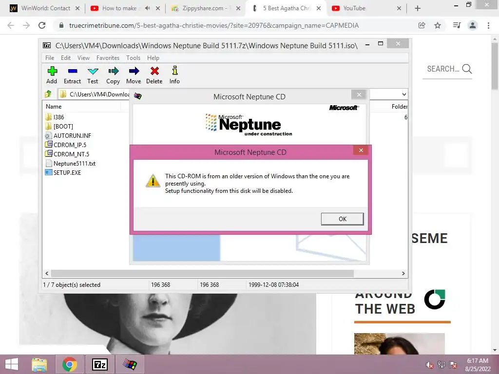This screenshot has width=499, height=374.
Task: Click the left arrow of the horizontal scrollbar
Action: coord(47,274)
